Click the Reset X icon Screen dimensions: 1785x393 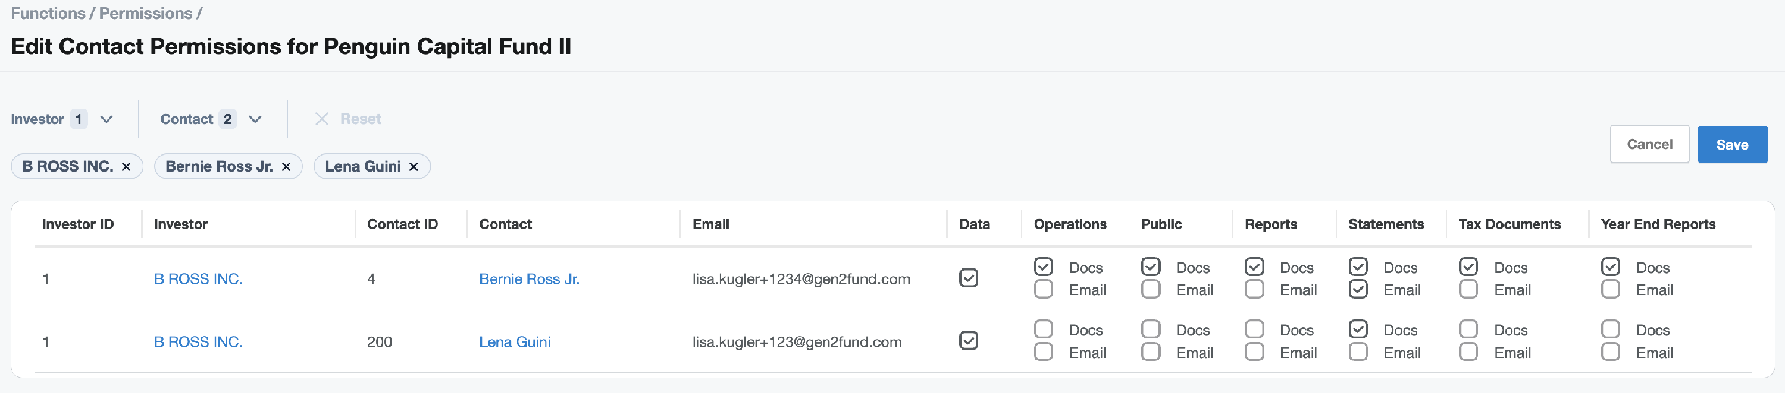tap(321, 119)
